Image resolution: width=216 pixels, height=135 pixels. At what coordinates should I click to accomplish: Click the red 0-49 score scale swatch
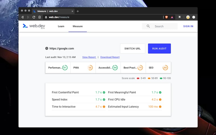coord(138,78)
